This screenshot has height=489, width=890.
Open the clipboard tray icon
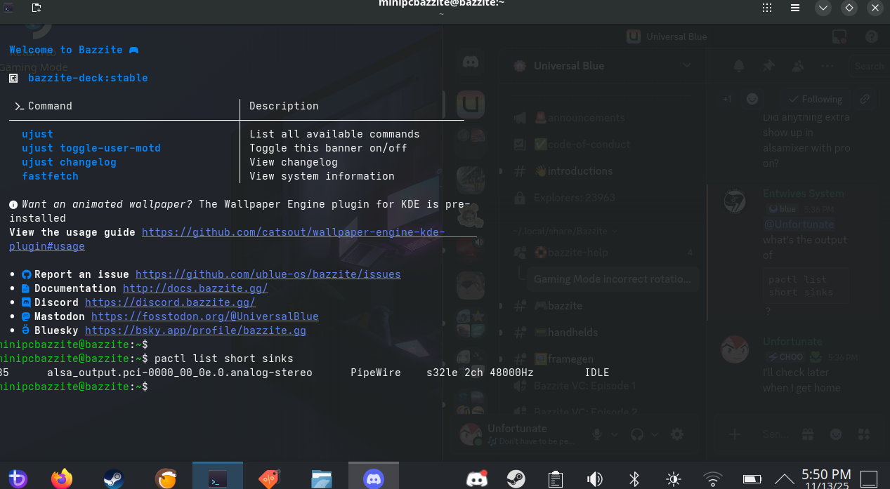coord(556,479)
